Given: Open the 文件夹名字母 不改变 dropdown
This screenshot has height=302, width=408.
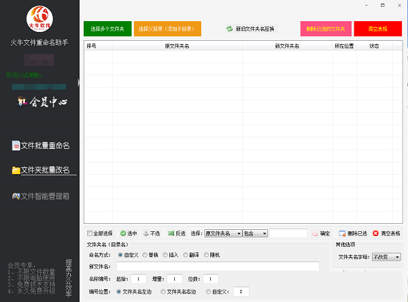Looking at the screenshot, I should (387, 257).
